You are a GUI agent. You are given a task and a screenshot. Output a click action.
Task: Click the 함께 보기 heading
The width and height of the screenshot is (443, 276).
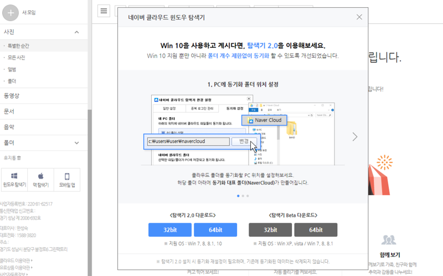[x=390, y=255]
